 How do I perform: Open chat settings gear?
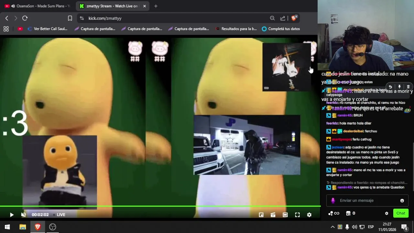(x=387, y=213)
